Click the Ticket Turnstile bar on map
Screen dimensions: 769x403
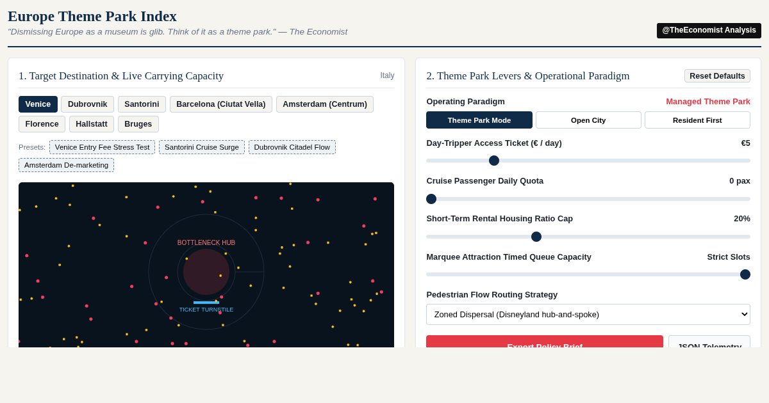[206, 303]
